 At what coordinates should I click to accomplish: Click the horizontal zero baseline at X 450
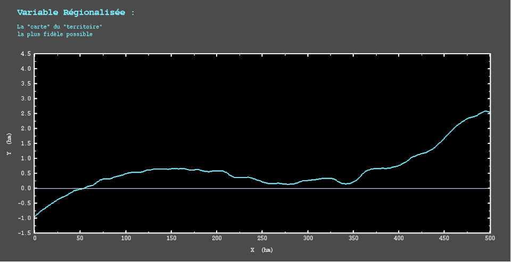444,188
